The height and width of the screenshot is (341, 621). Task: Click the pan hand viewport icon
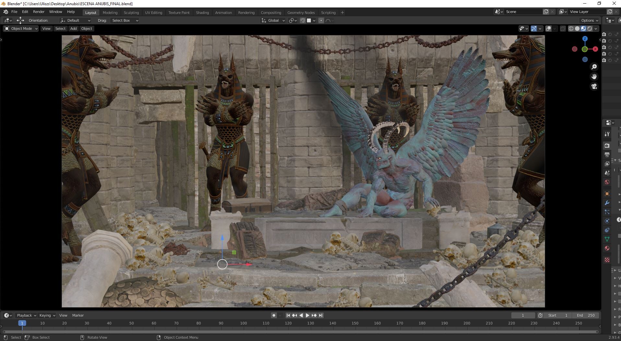click(594, 77)
